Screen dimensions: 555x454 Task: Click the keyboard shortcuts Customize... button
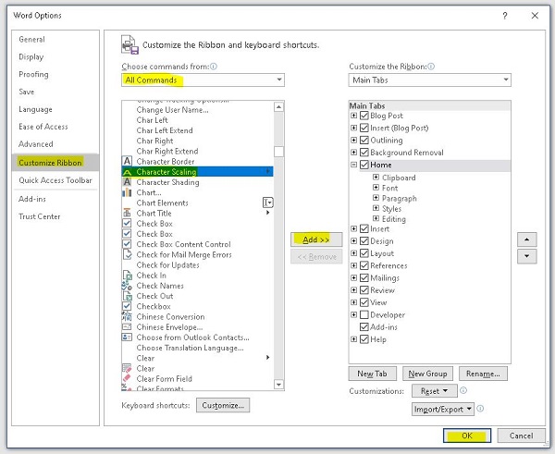point(223,405)
